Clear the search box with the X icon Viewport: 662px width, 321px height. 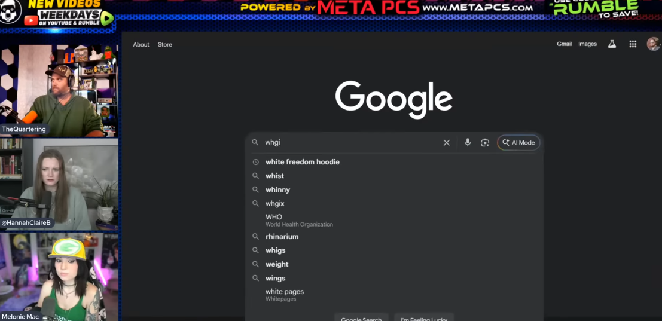click(446, 143)
